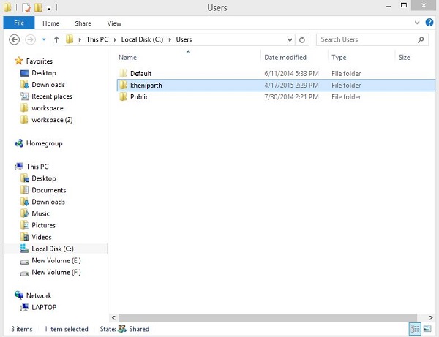
Task: Click the Default folder icon
Action: click(123, 73)
